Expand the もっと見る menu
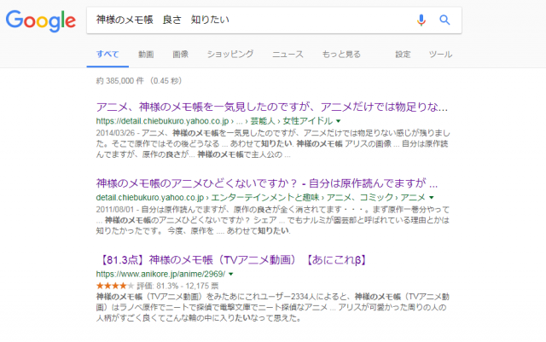This screenshot has height=342, width=546. coord(341,55)
